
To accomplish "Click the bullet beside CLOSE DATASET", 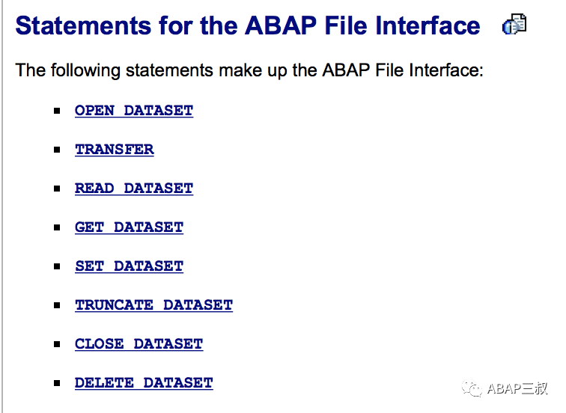I will [57, 344].
